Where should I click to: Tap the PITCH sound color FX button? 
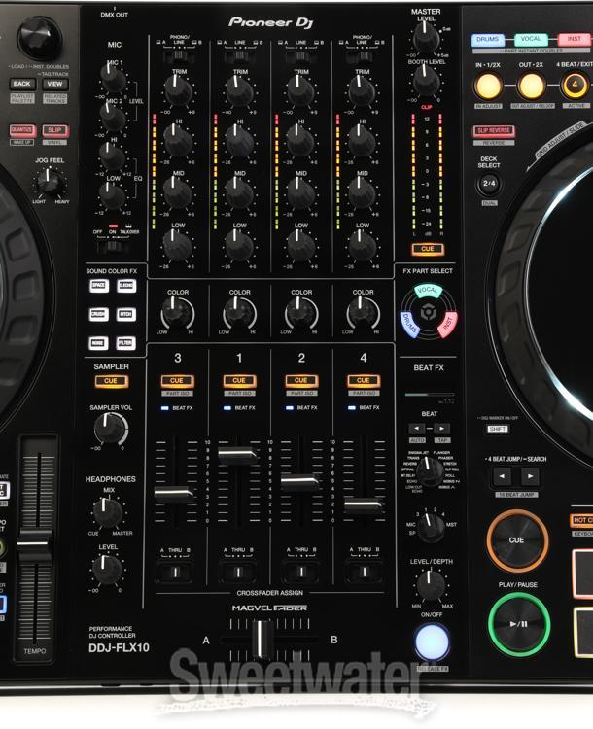pos(126,314)
